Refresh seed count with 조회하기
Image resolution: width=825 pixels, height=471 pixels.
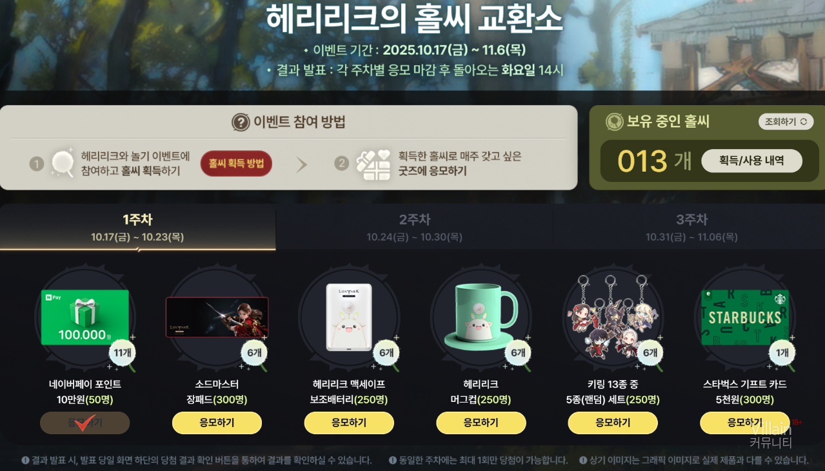(x=786, y=121)
